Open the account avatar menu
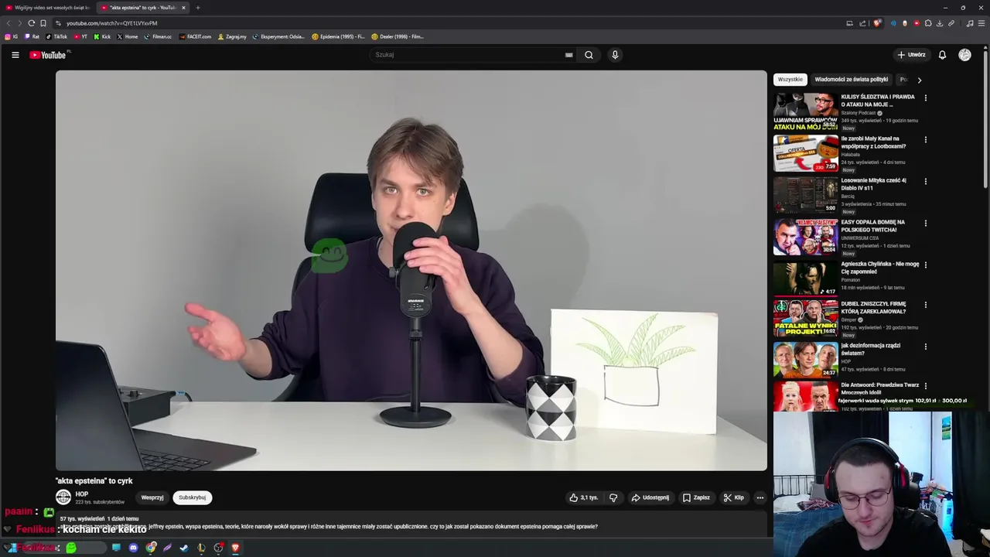Image resolution: width=990 pixels, height=557 pixels. pos(964,55)
